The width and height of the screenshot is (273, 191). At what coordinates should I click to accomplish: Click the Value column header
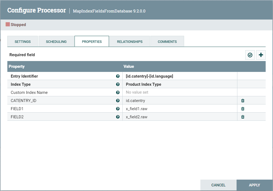point(129,66)
